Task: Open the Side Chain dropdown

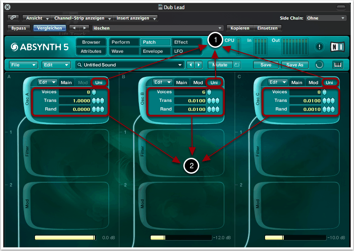Action: [x=325, y=18]
